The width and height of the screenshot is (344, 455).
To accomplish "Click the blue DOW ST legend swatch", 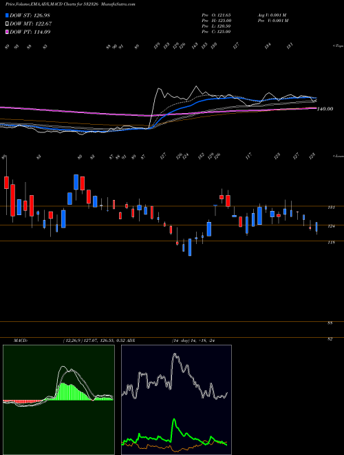I will (x=7, y=15).
